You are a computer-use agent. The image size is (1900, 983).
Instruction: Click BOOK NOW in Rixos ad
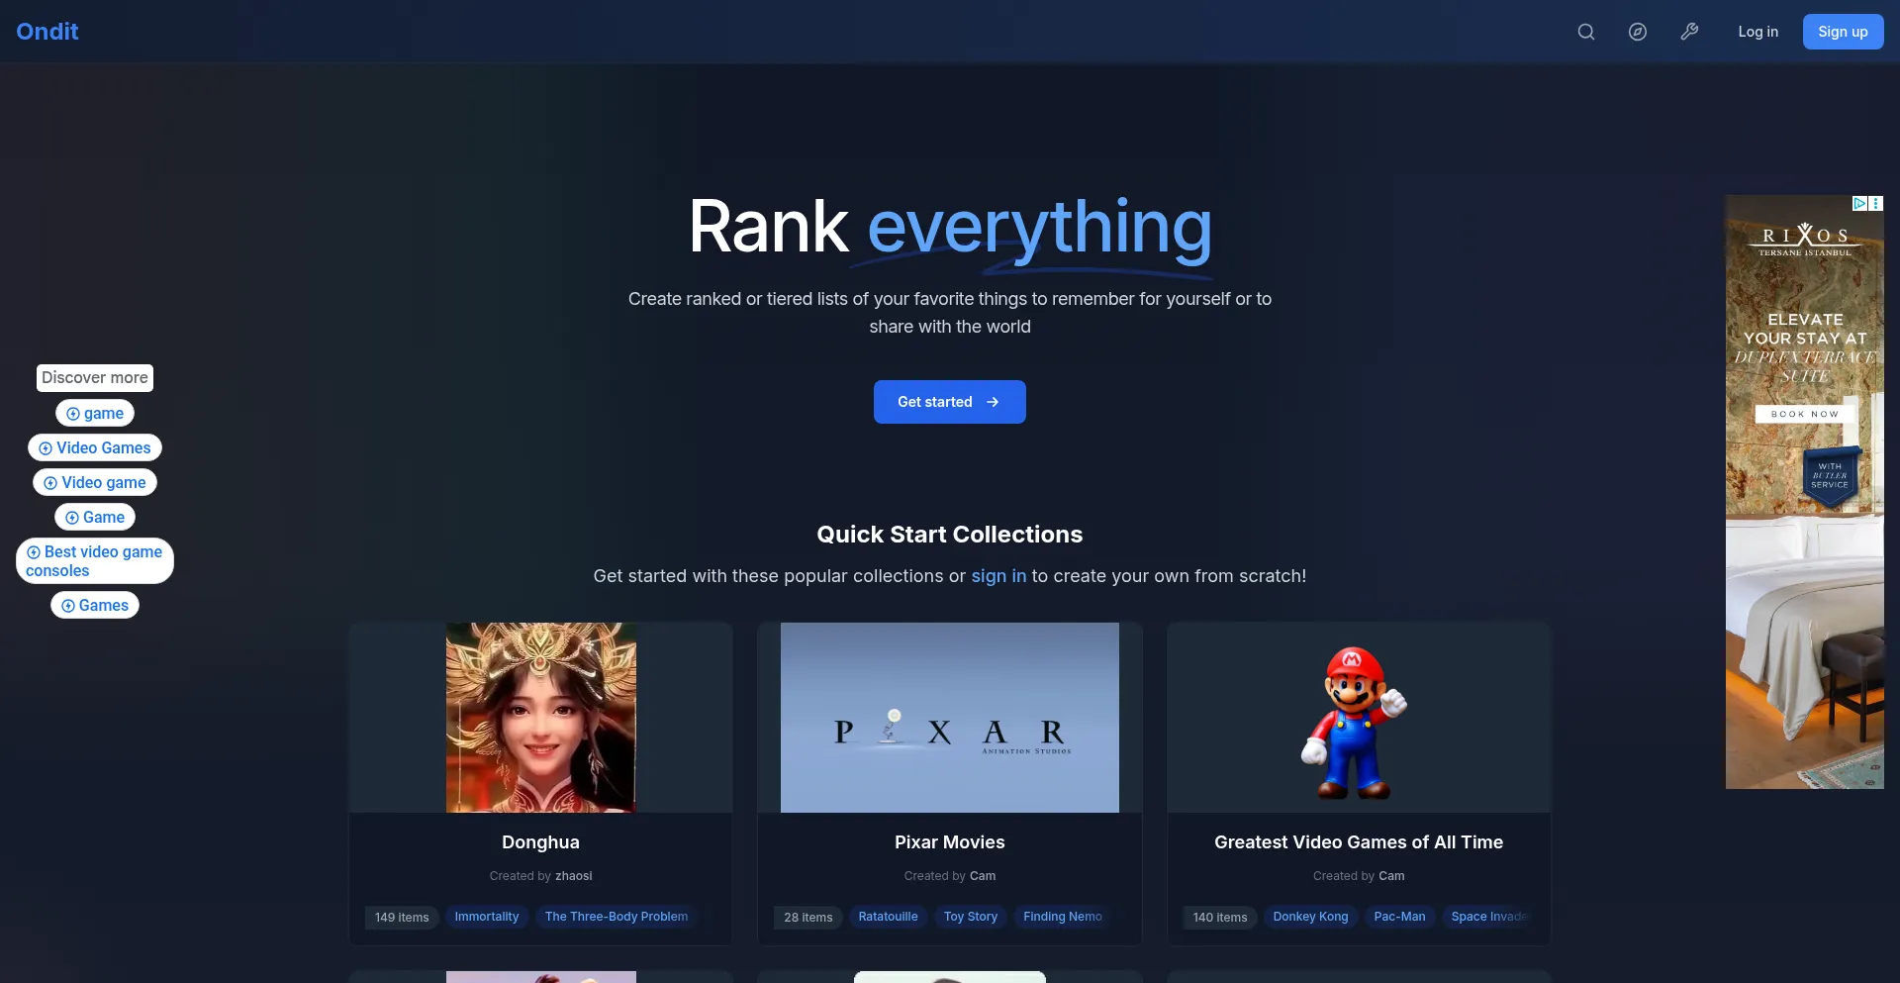tap(1805, 414)
